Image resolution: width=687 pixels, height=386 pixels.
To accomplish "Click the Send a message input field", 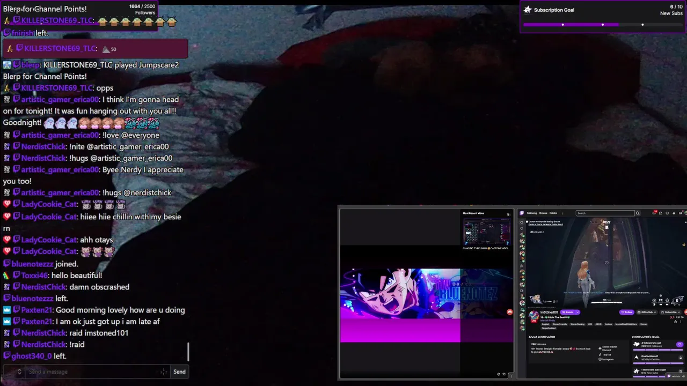I will pyautogui.click(x=98, y=372).
